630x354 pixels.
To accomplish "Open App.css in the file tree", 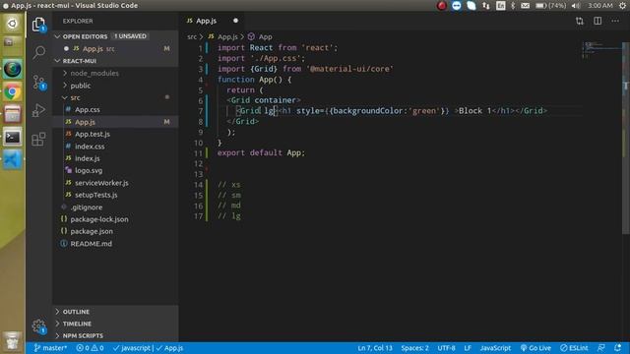I will [x=88, y=109].
